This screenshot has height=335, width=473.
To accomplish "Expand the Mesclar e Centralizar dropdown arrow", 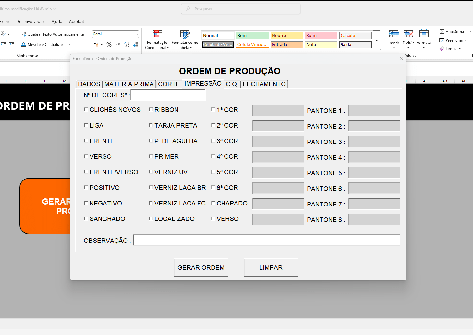I will pyautogui.click(x=69, y=44).
